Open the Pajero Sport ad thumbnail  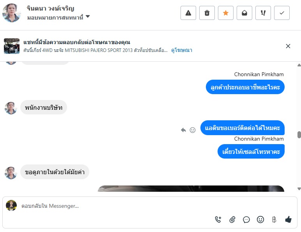(x=12, y=46)
